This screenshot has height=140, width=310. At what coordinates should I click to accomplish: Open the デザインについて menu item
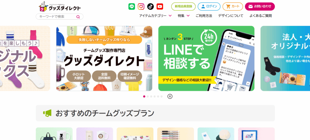click(231, 16)
